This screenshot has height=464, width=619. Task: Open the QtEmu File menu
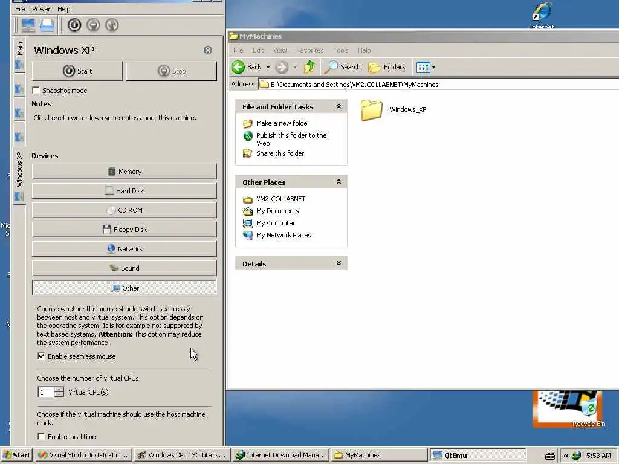click(20, 8)
